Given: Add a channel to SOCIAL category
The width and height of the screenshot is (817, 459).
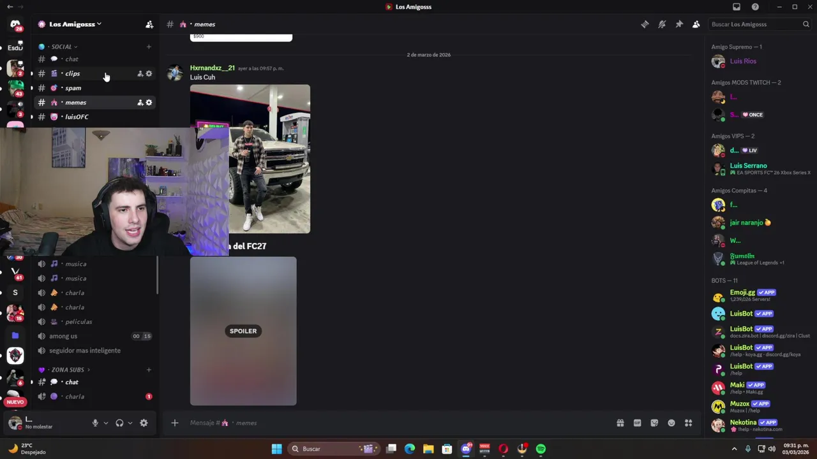Looking at the screenshot, I should pyautogui.click(x=149, y=47).
